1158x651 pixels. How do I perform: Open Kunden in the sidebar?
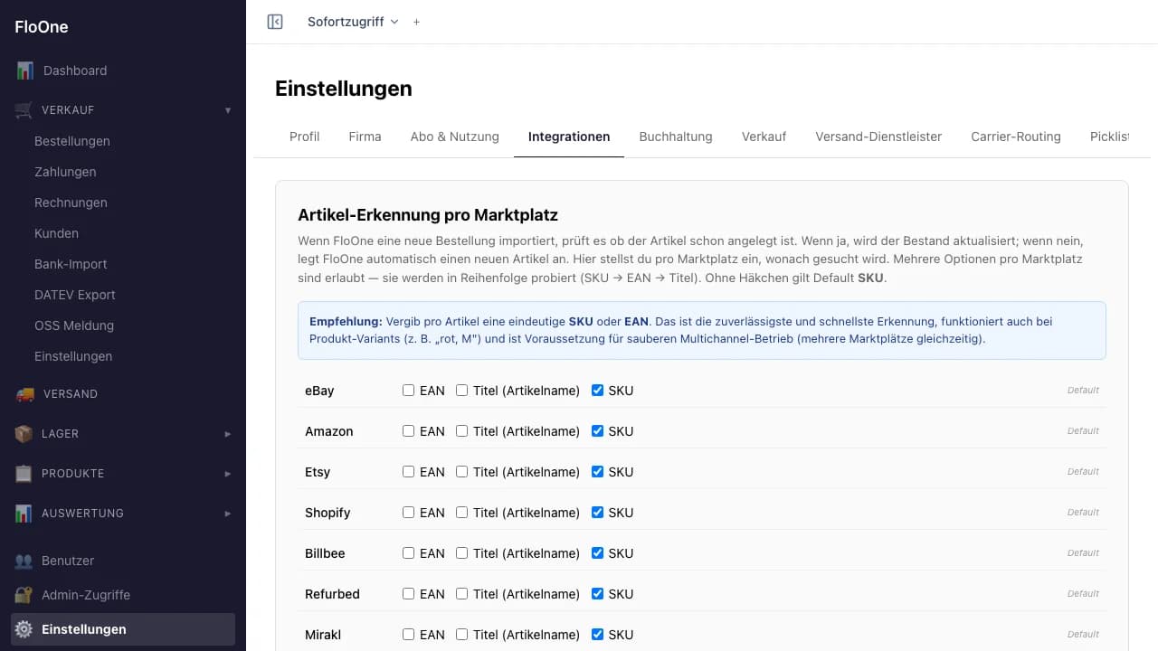point(56,233)
